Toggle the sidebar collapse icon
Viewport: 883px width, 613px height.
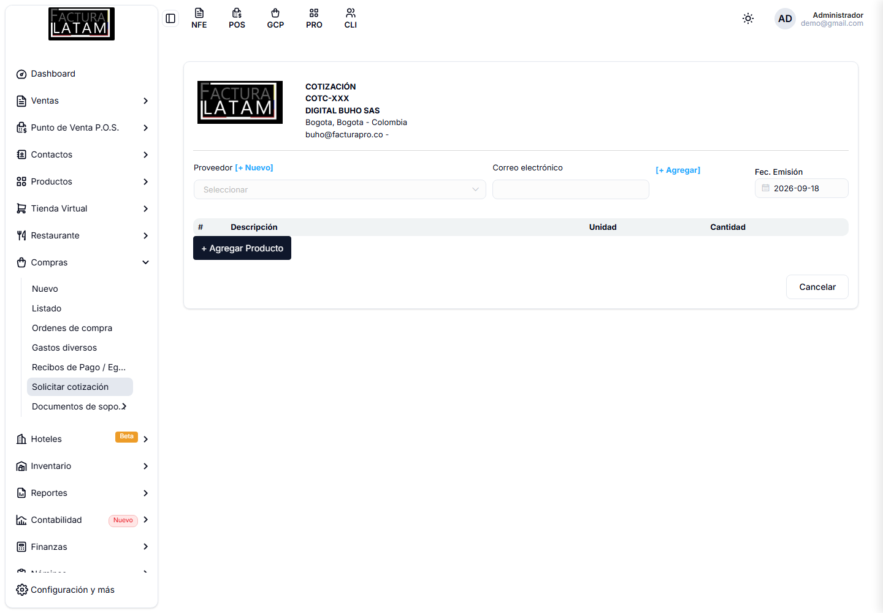tap(170, 18)
